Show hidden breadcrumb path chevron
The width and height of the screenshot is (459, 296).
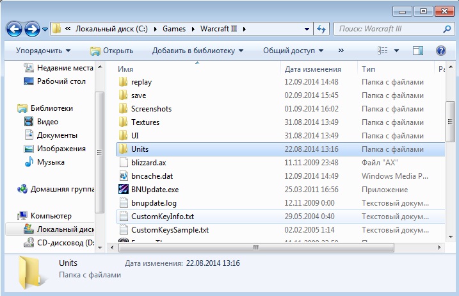tap(68, 29)
